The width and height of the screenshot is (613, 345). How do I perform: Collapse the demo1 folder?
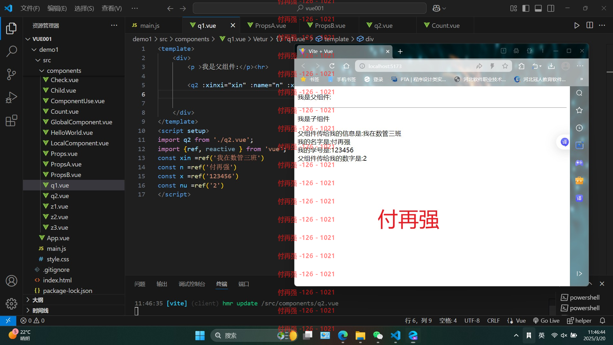point(34,50)
